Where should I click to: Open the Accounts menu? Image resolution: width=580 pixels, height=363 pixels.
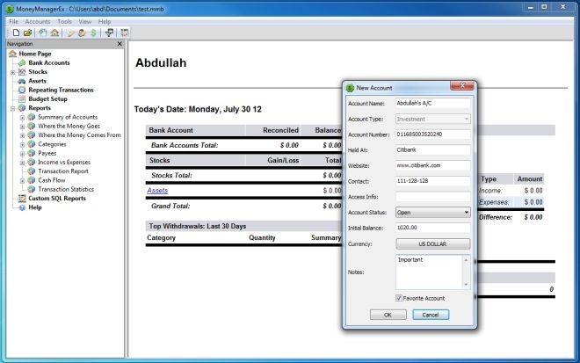[38, 22]
